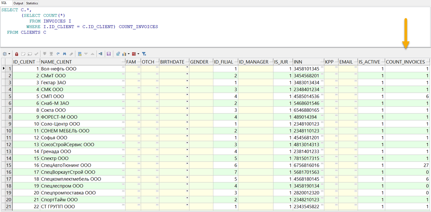
Task: Click the refresh results icon
Action: [58, 54]
